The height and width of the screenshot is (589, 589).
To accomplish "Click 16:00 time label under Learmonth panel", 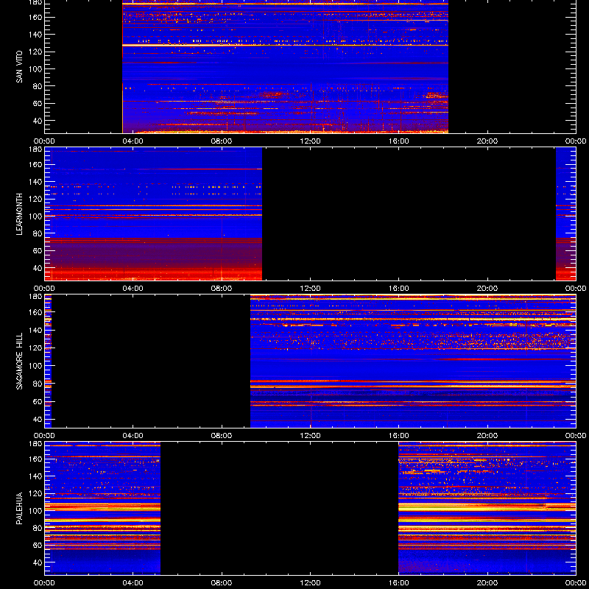I will 399,289.
